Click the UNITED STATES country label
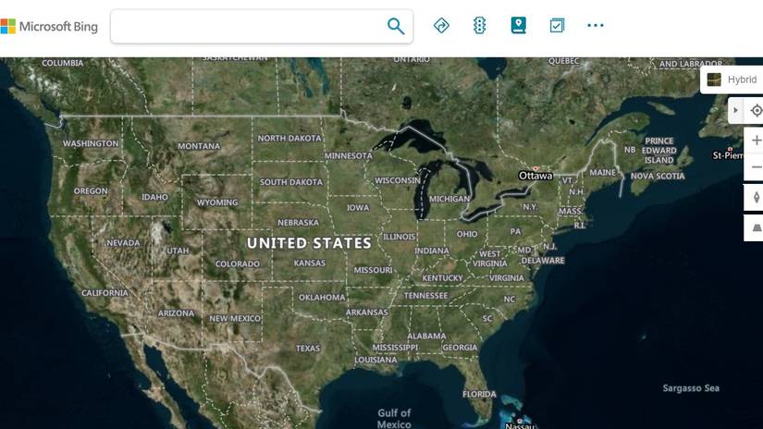Viewport: 763px width, 429px height. pos(309,243)
